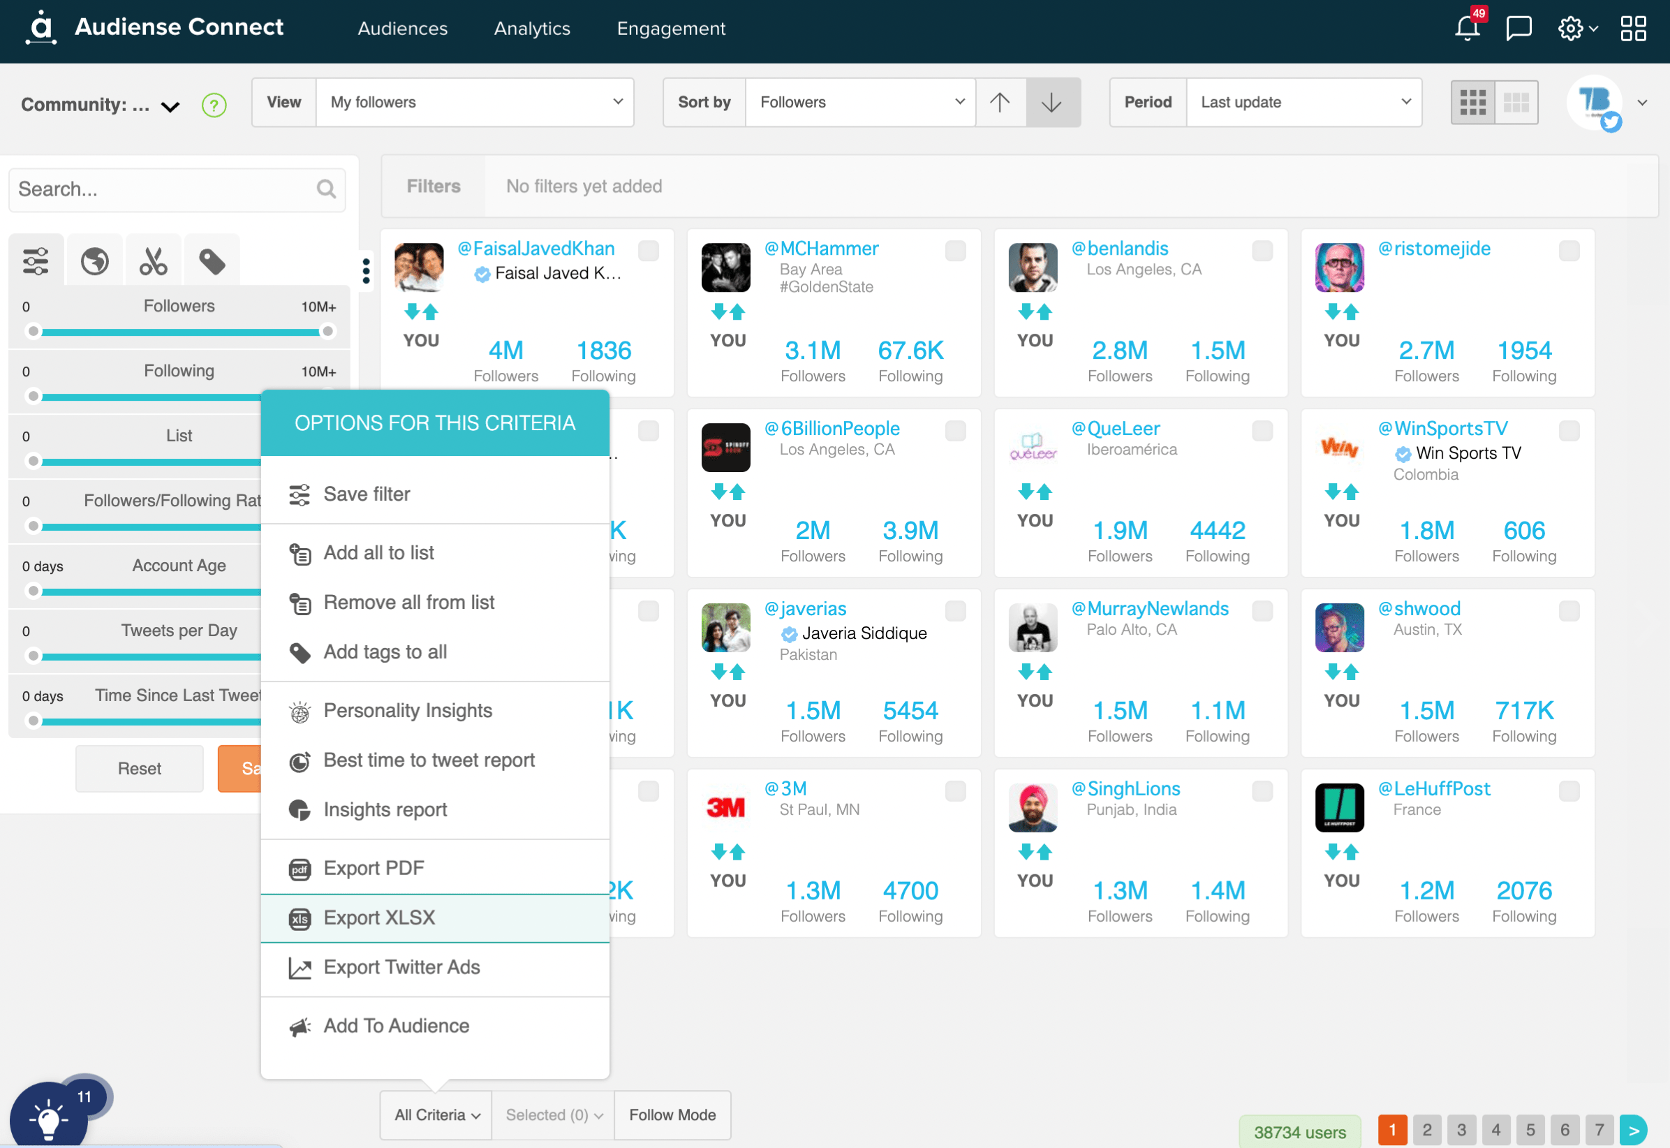Screen dimensions: 1670x1148
Task: Choose Add all to list option
Action: click(x=435, y=552)
